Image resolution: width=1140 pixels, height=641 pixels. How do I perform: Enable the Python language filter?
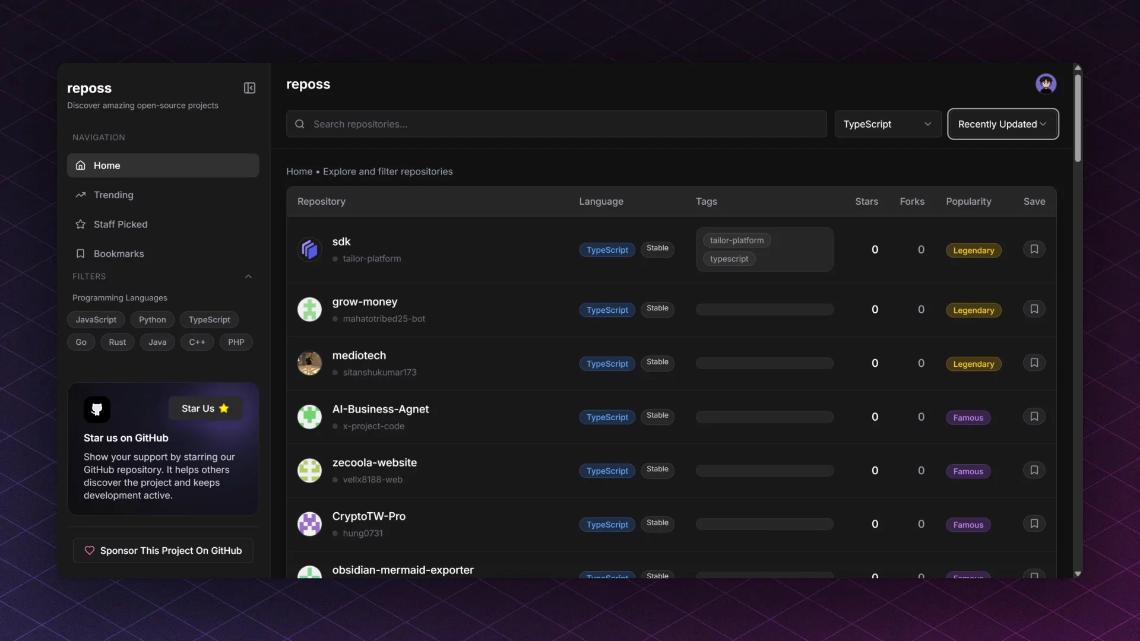[152, 319]
